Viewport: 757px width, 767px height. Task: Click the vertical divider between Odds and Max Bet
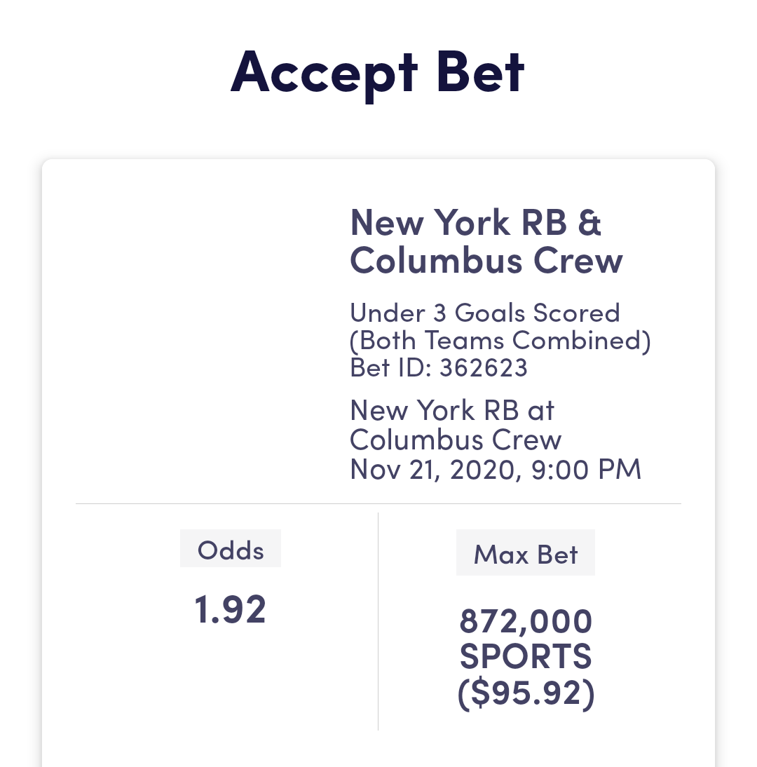[x=378, y=621]
